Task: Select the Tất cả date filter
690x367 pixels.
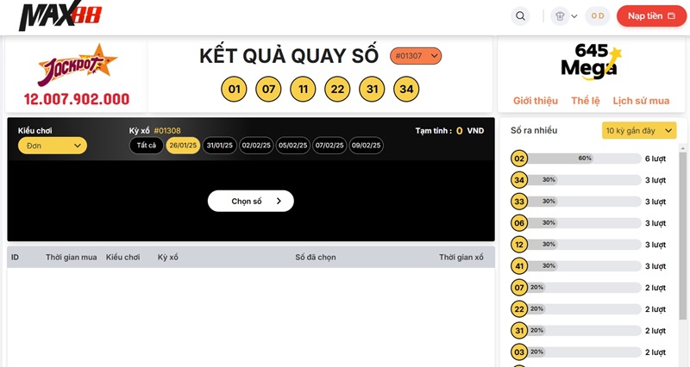Action: pos(147,146)
